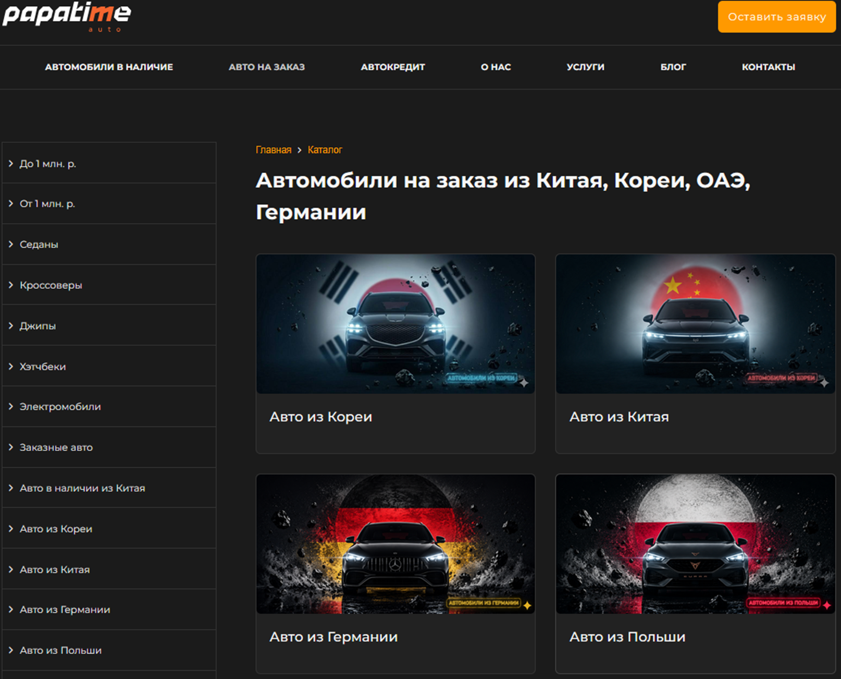Screen dimensions: 841x679
Task: Open the Автомобили в наличии menu item
Action: (109, 67)
